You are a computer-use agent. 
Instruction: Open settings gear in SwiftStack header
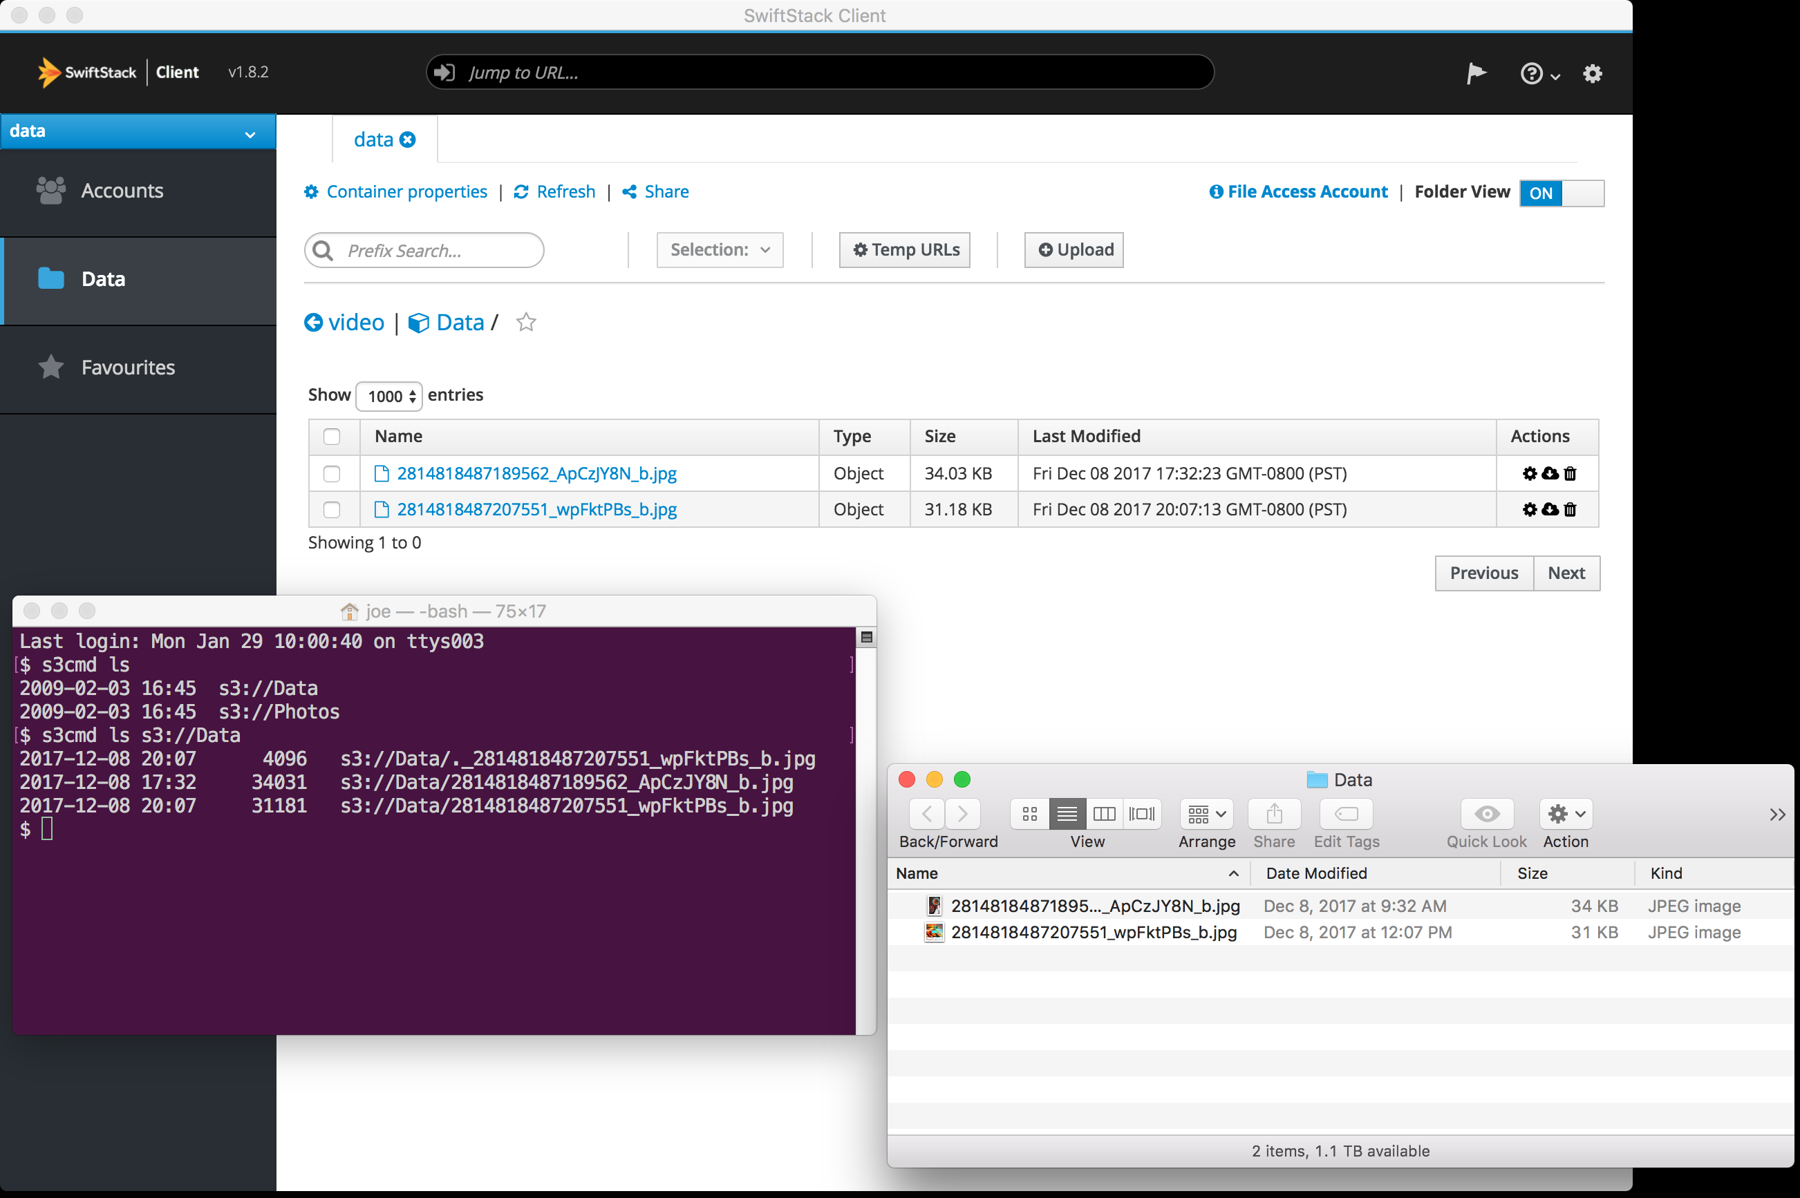tap(1592, 73)
